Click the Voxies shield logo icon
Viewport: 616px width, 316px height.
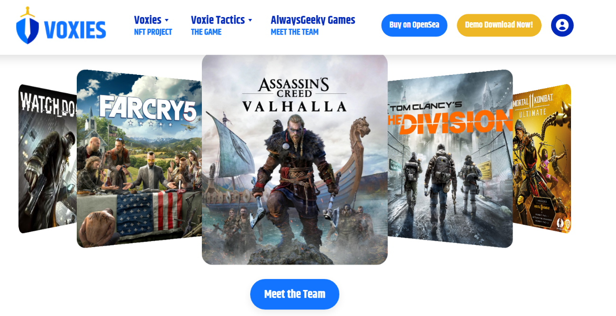coord(27,26)
